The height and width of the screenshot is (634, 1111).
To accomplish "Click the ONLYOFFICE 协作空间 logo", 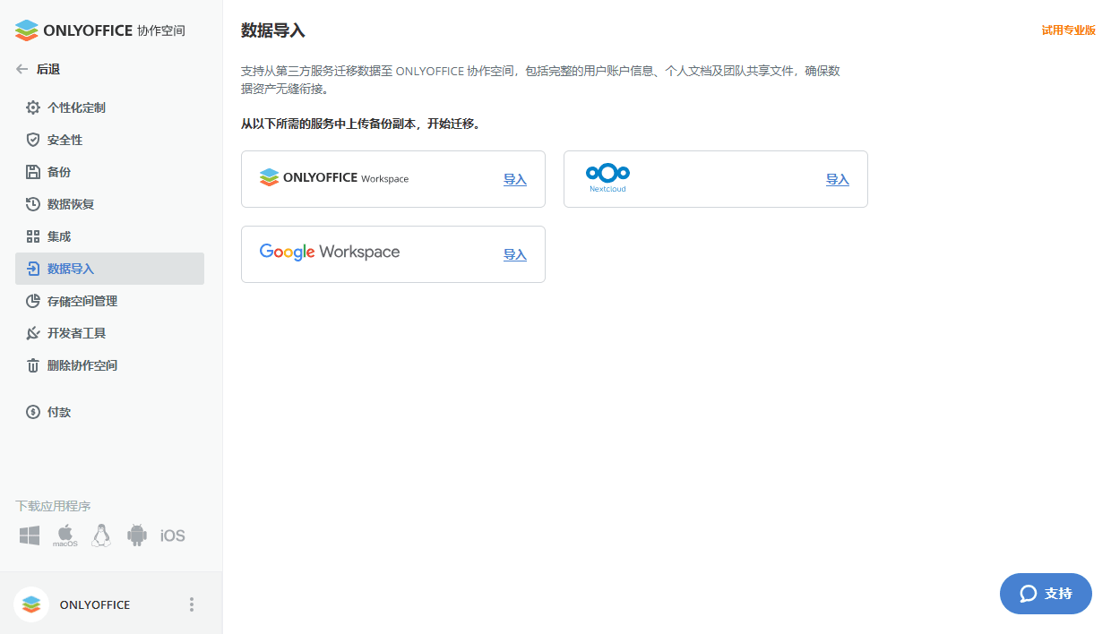I will click(x=100, y=30).
